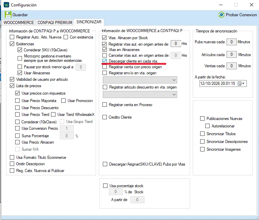Open the calendar icon in date field

pyautogui.click(x=239, y=83)
